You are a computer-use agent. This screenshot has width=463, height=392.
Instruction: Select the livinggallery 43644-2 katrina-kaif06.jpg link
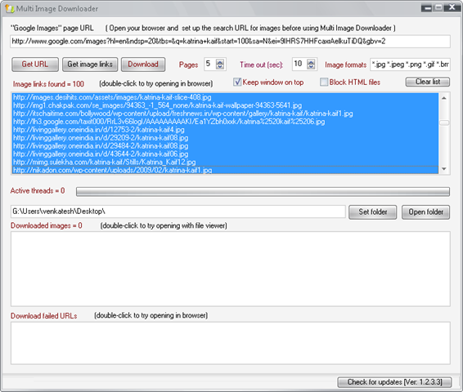tap(225, 154)
